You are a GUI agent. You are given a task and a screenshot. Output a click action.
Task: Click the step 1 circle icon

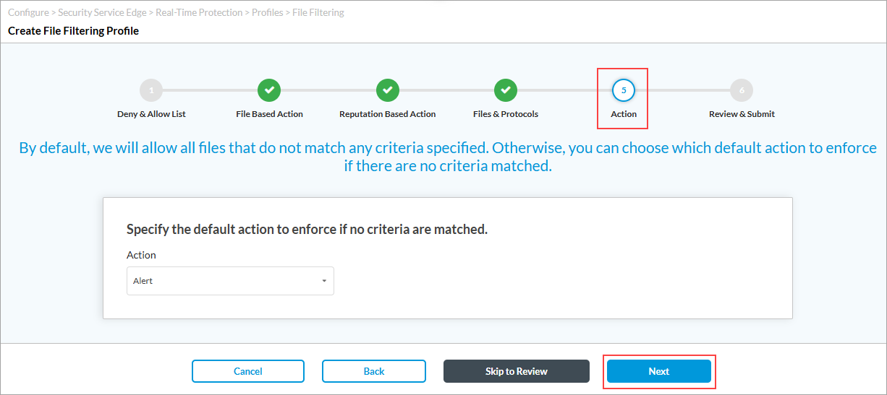tap(151, 90)
